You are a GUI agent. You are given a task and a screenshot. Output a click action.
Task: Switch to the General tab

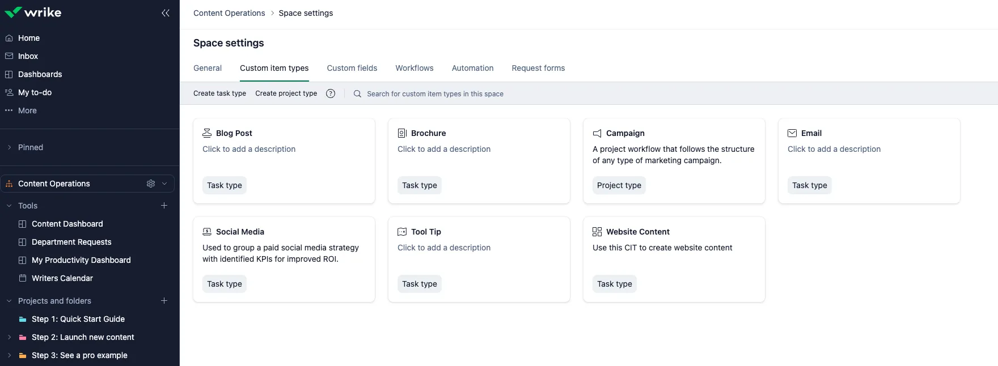[x=208, y=68]
